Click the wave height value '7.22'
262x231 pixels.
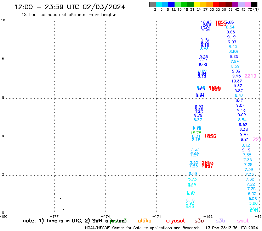(251, 184)
